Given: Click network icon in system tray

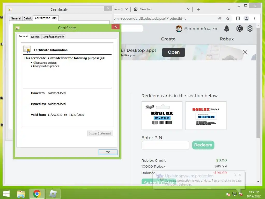Looking at the screenshot, I should [x=234, y=194].
